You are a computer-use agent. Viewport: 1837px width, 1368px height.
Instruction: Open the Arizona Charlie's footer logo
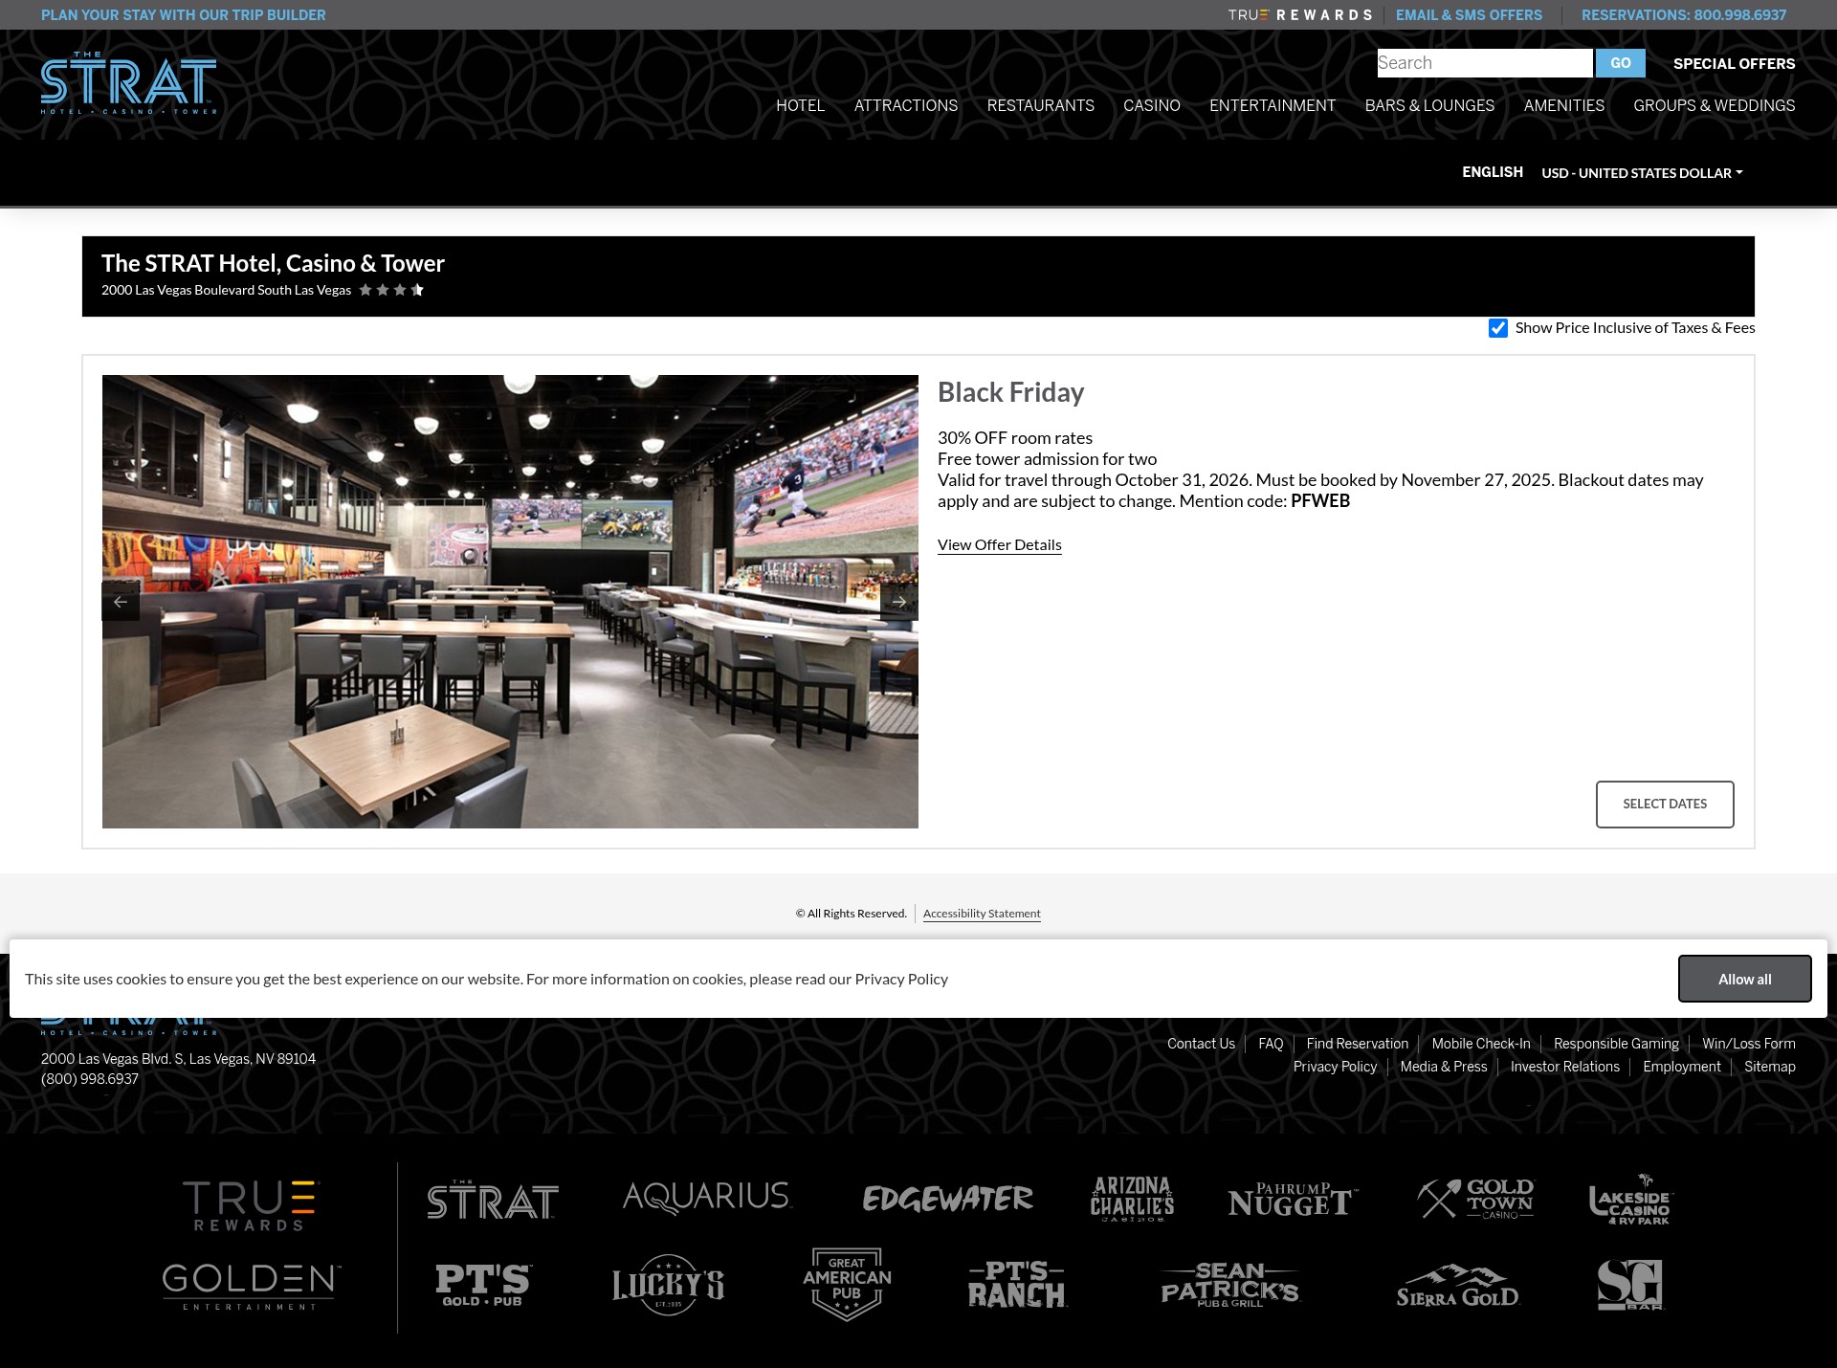[1132, 1199]
